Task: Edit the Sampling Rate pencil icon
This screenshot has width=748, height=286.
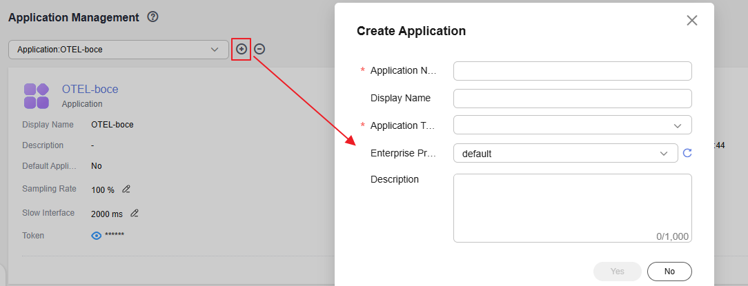Action: [x=126, y=190]
